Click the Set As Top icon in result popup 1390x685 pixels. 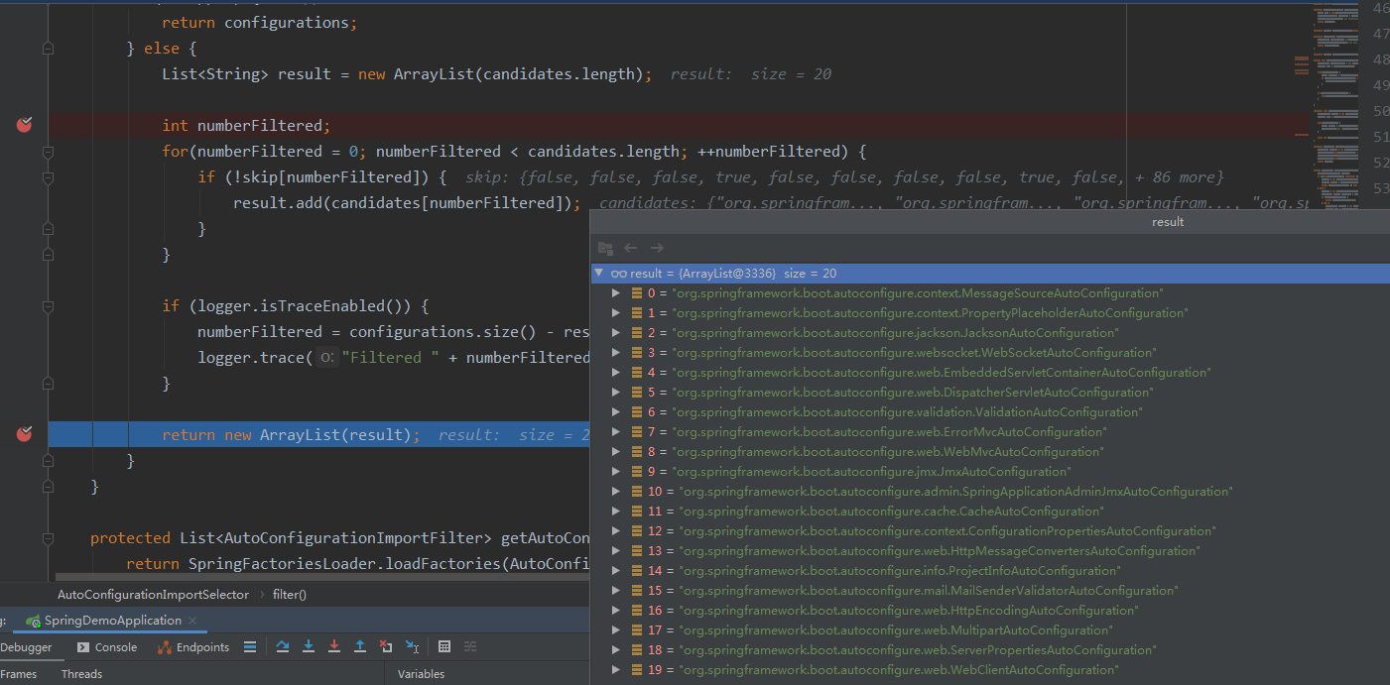(x=605, y=248)
